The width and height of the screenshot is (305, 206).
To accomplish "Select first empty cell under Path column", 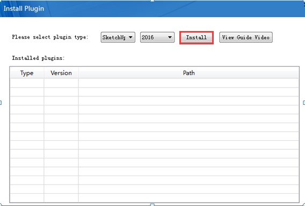I will [x=188, y=83].
